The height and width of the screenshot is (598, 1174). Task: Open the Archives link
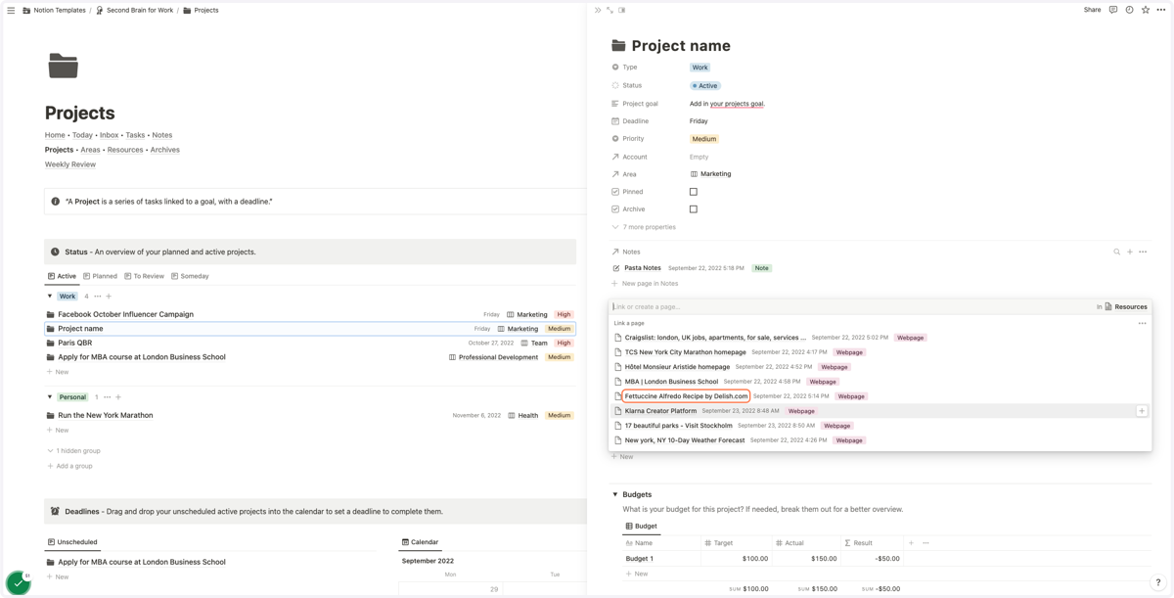tap(164, 150)
